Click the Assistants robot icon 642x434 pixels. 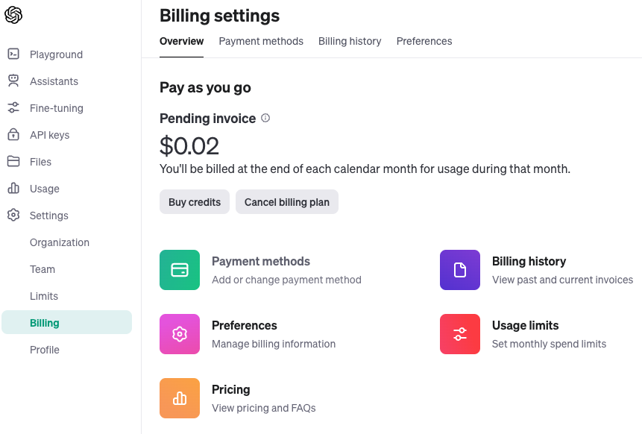13,81
